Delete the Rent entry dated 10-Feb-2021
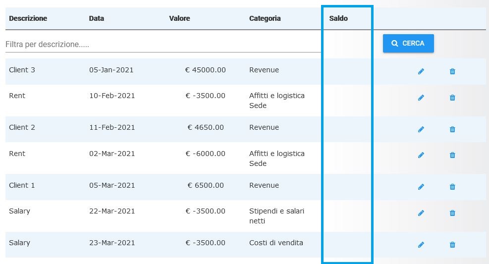This screenshot has width=489, height=264. click(452, 98)
